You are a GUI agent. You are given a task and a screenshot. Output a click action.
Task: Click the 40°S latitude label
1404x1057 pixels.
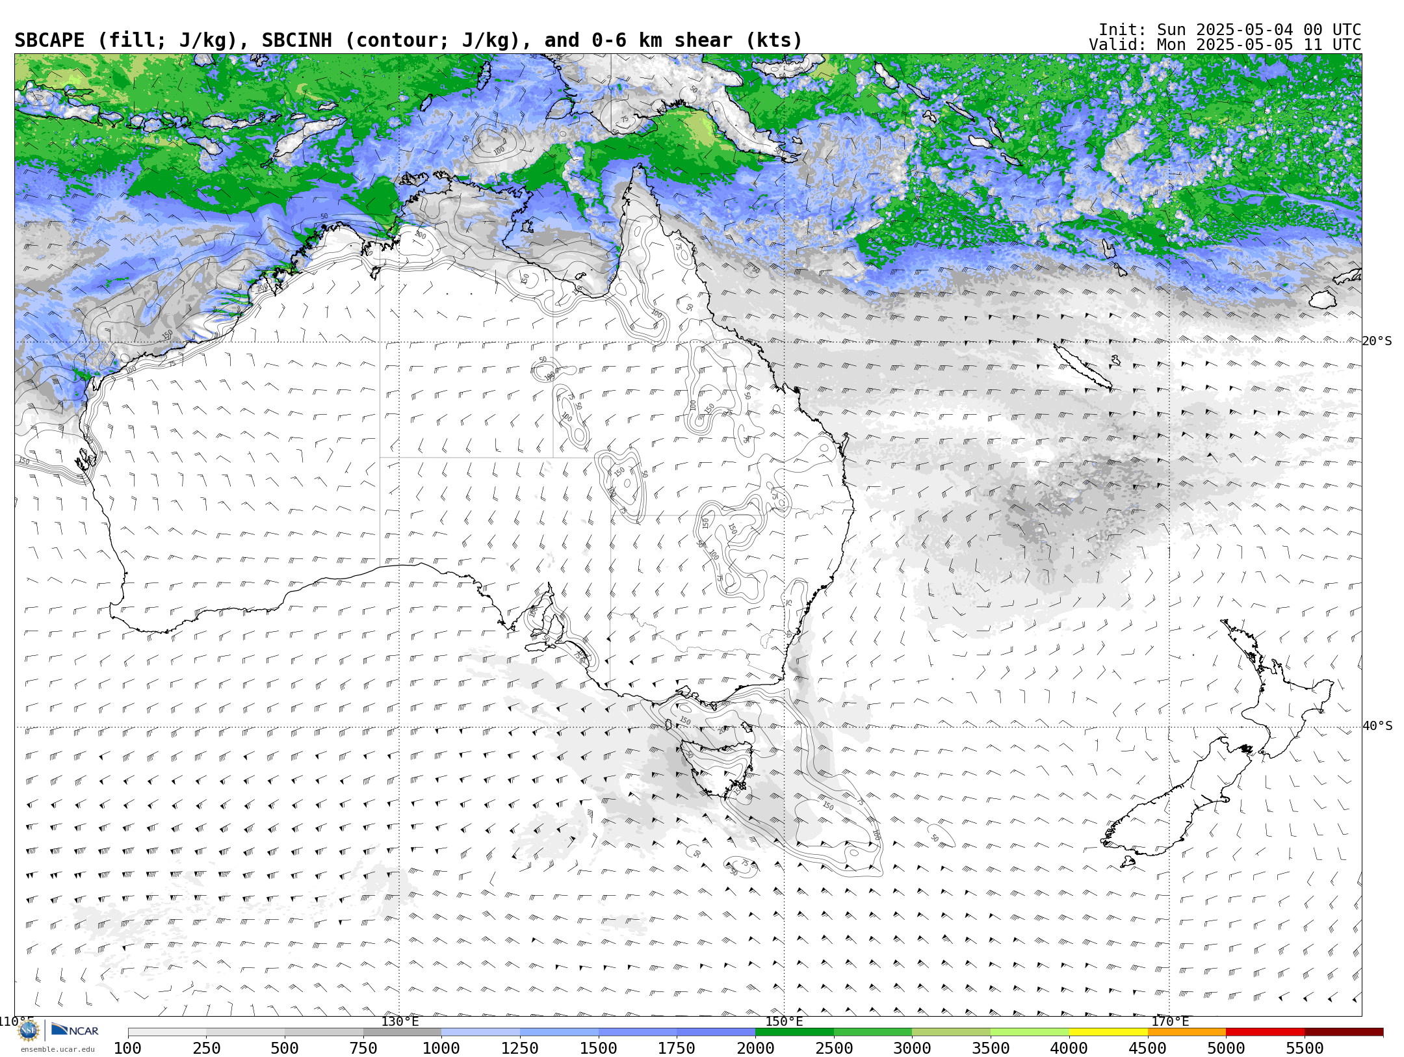[1377, 726]
